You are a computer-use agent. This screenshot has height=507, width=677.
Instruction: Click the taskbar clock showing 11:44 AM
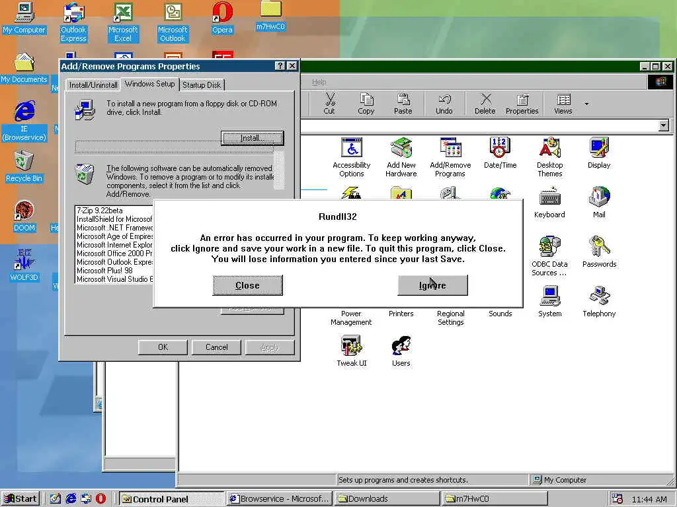(x=649, y=499)
